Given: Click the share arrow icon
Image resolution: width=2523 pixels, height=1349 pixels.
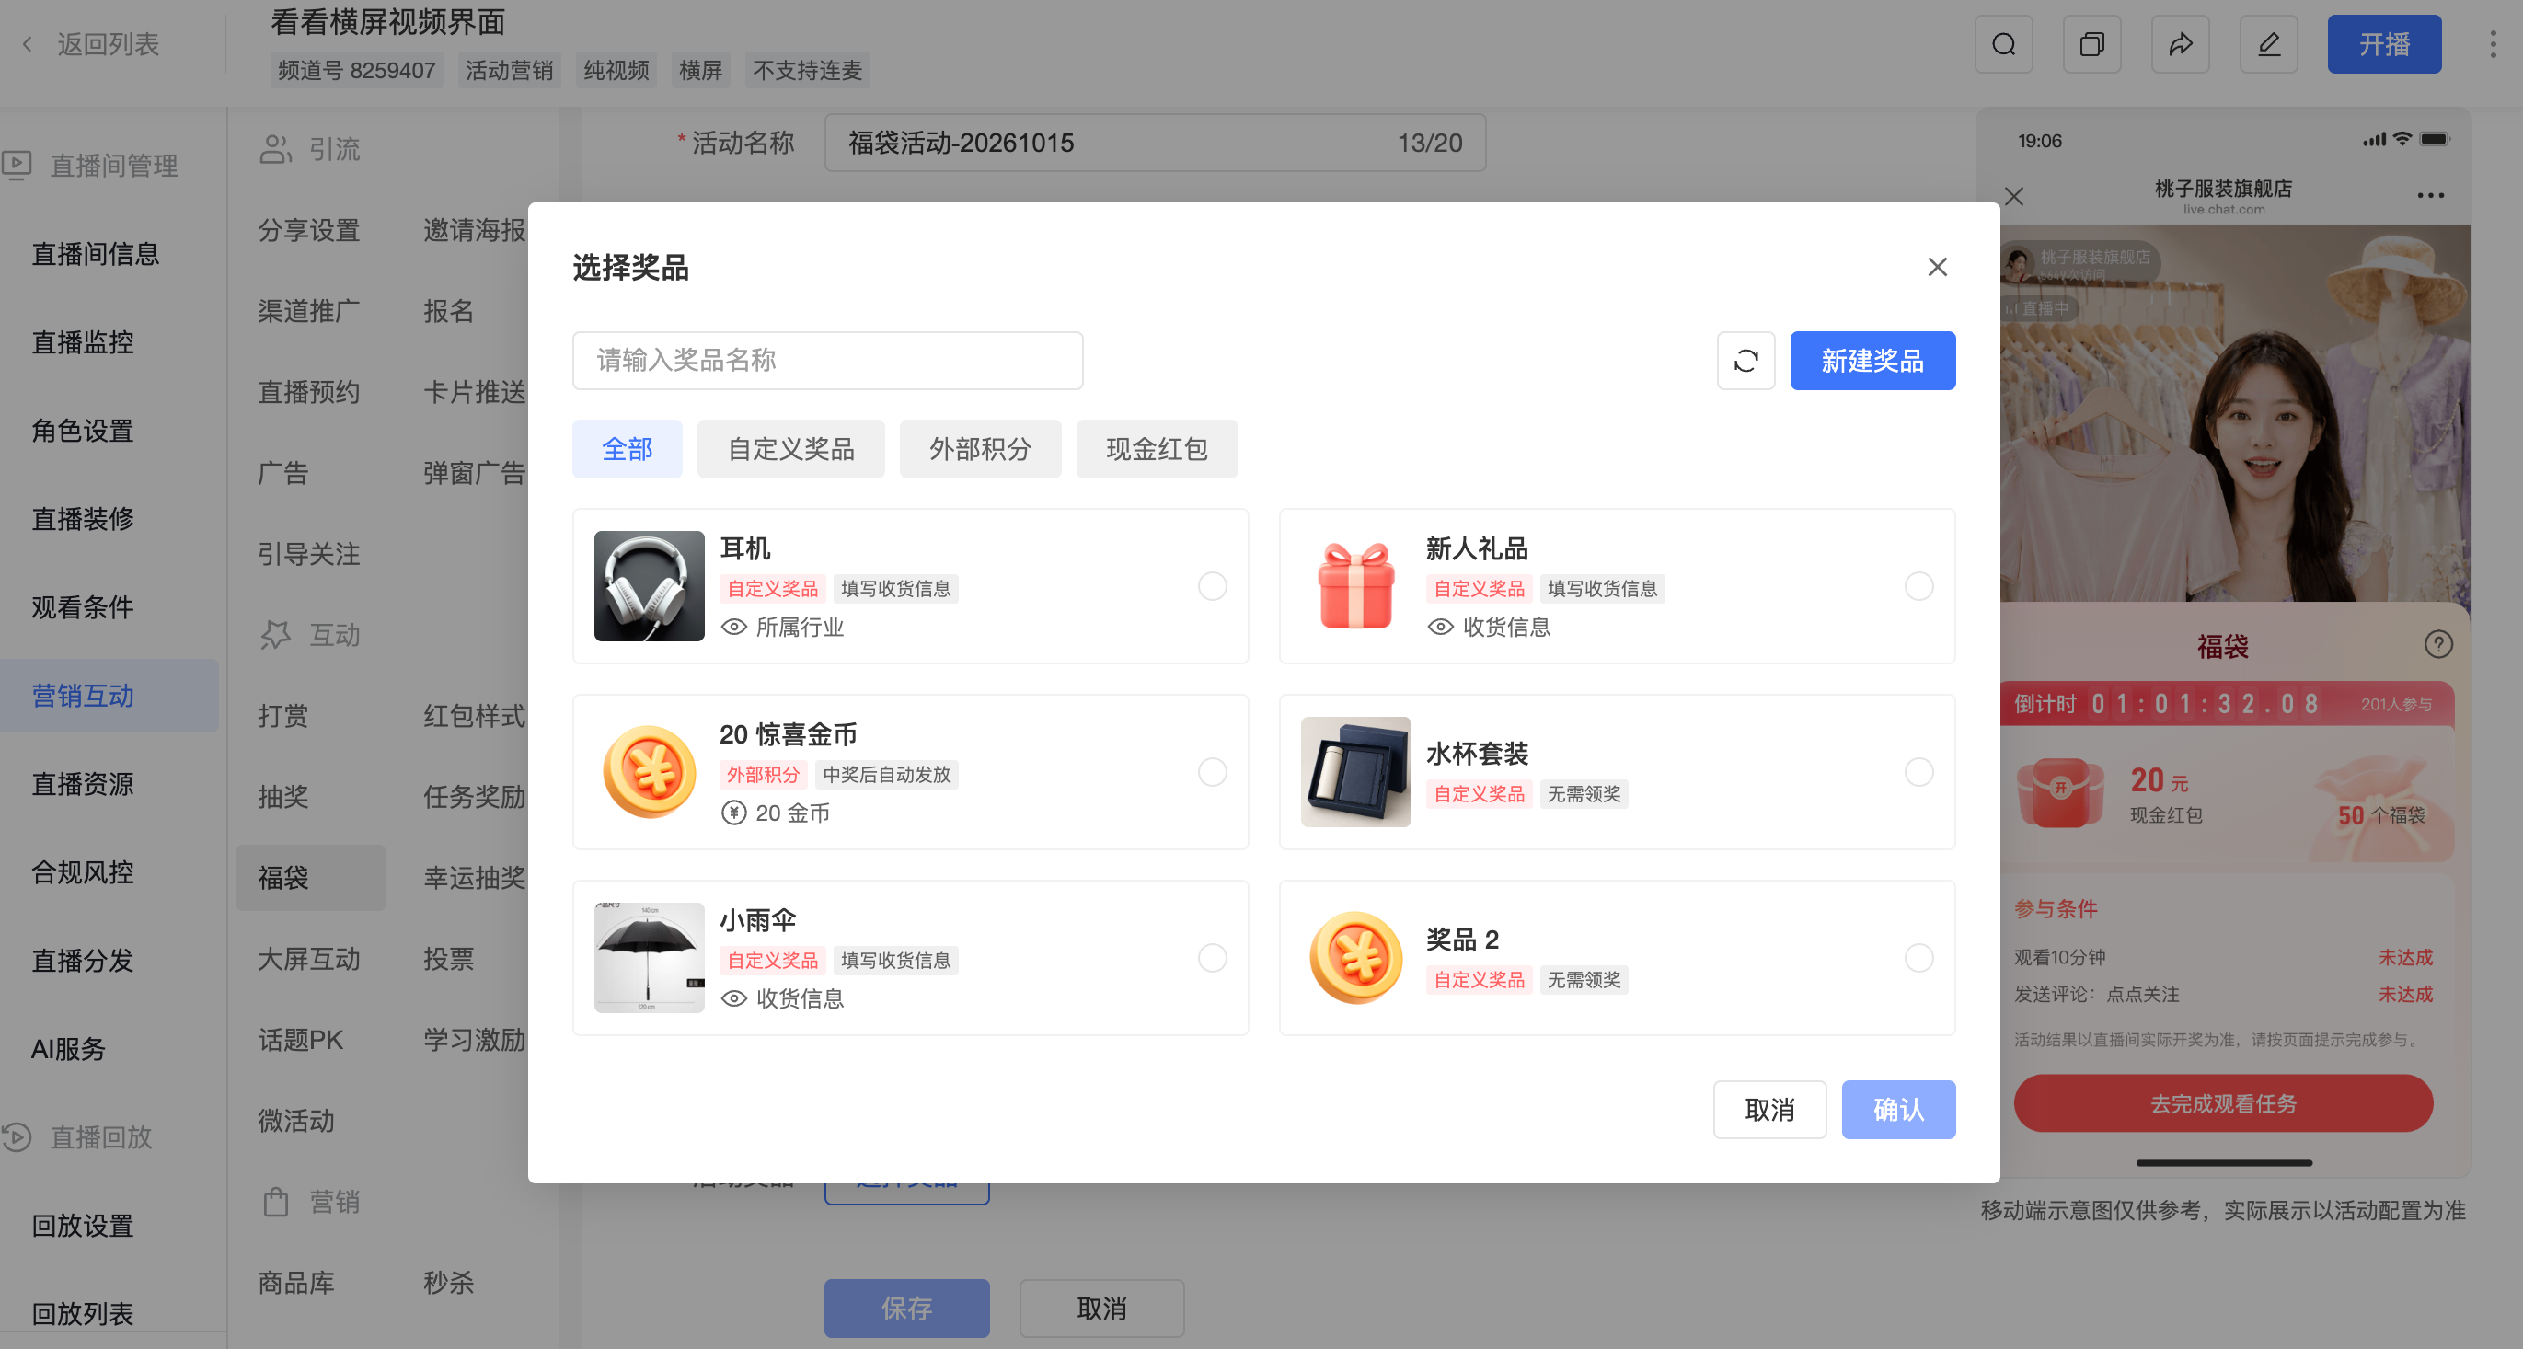Looking at the screenshot, I should tap(2180, 44).
